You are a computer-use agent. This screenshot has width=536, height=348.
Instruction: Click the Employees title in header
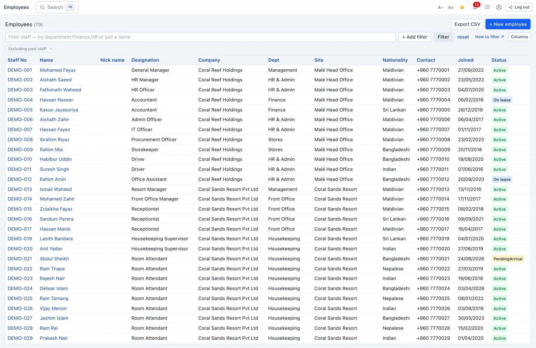[16, 7]
